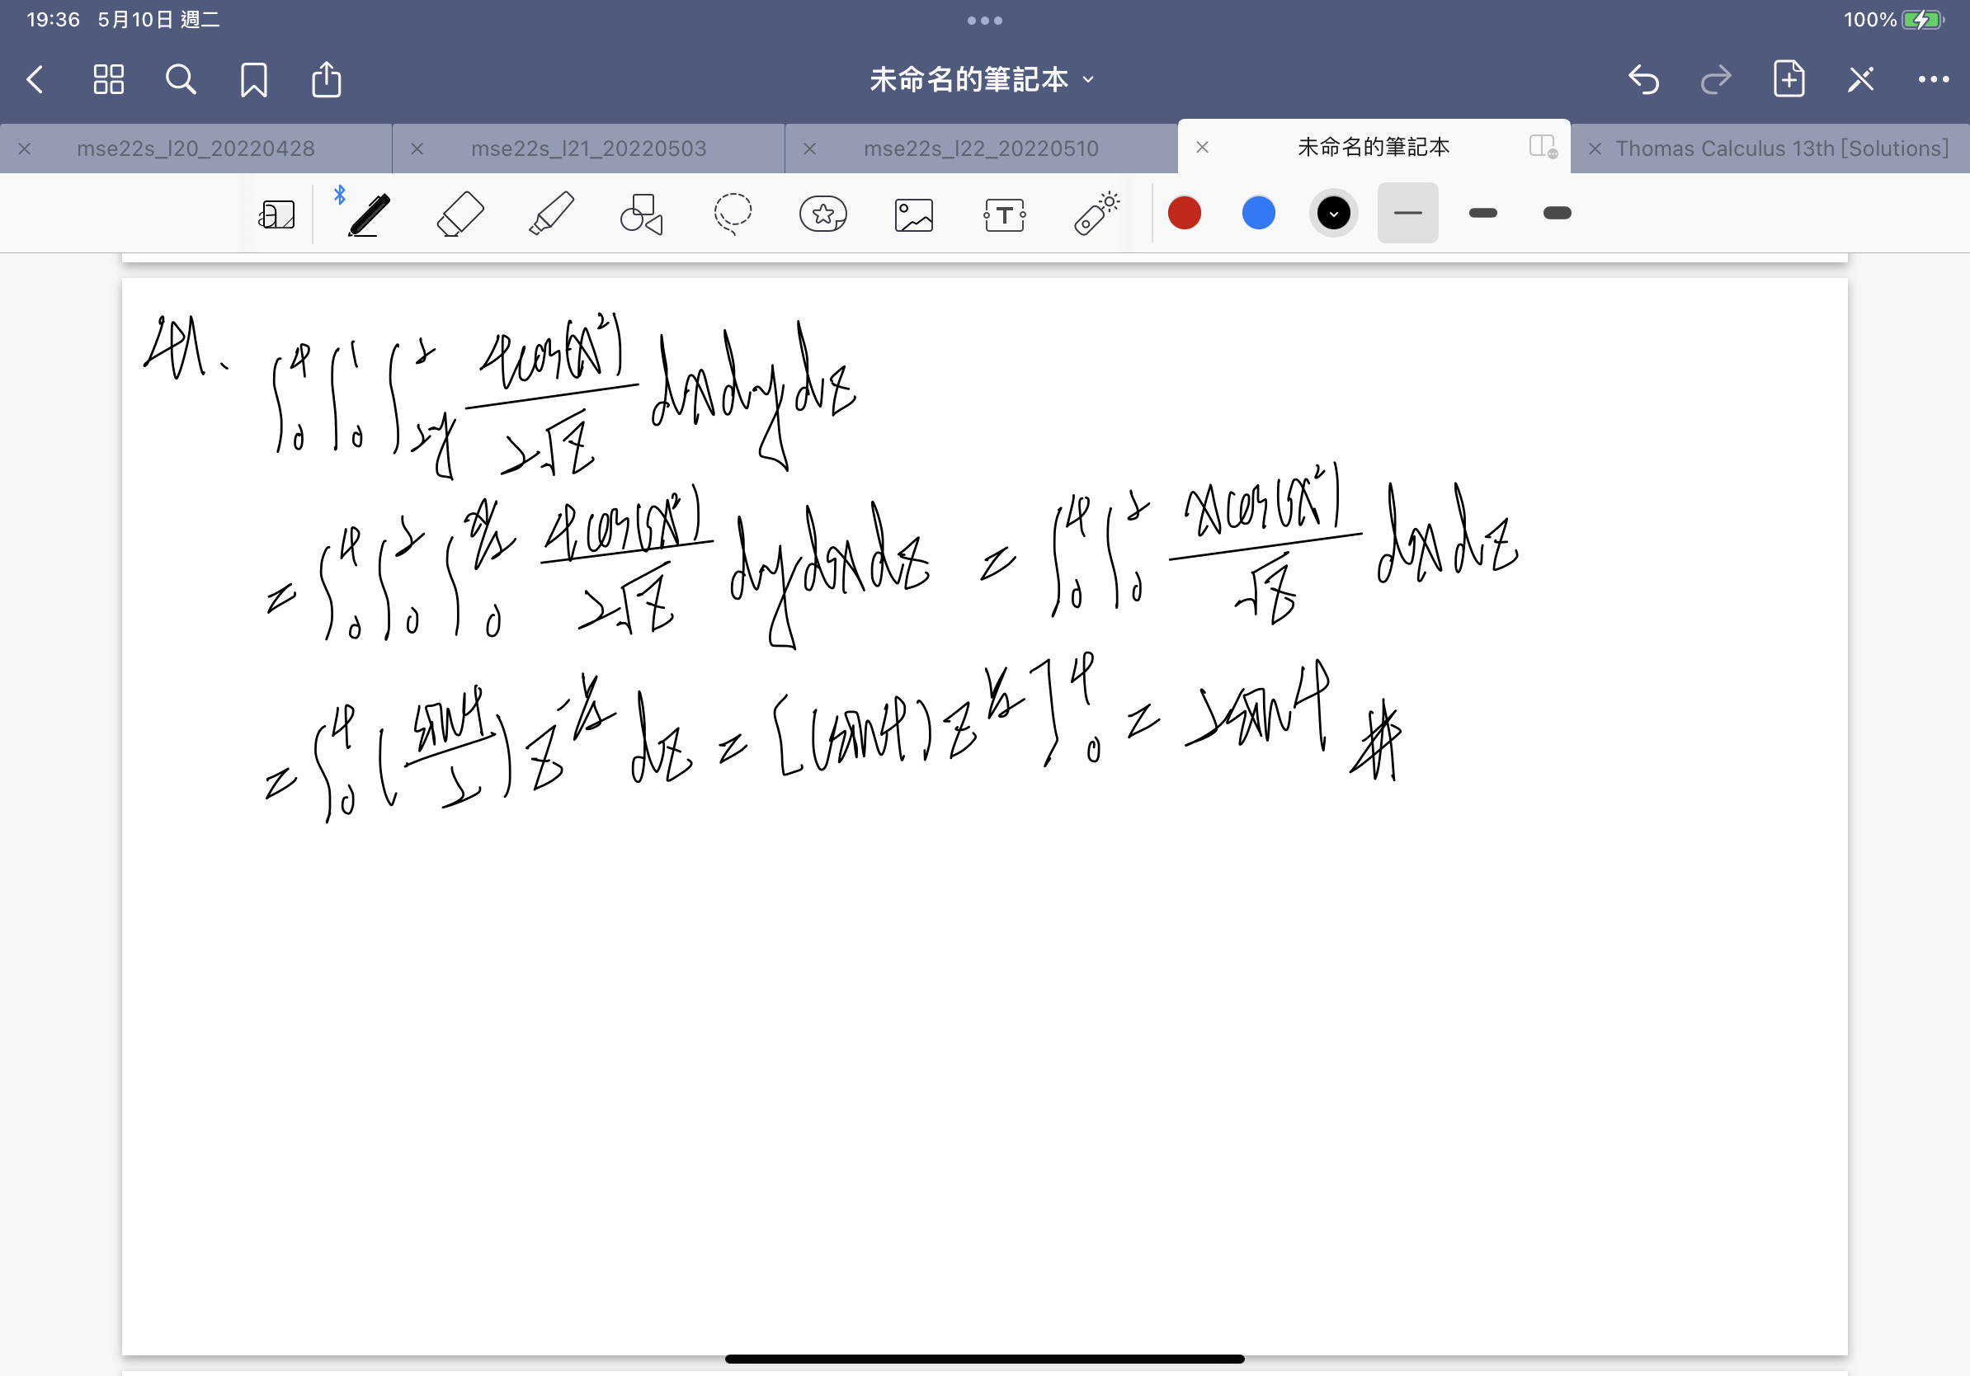The width and height of the screenshot is (1970, 1376).
Task: Select the thickest stroke width
Action: pos(1557,213)
